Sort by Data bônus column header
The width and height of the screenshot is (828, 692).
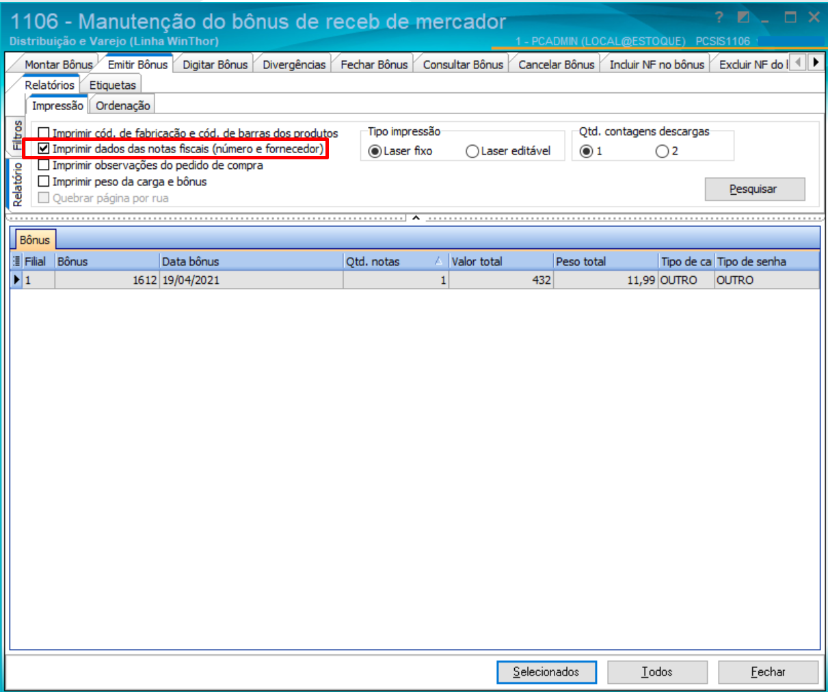click(x=252, y=261)
